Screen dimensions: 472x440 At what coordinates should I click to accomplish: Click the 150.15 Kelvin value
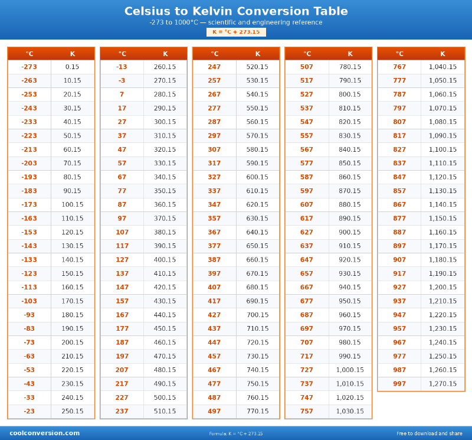click(x=72, y=273)
